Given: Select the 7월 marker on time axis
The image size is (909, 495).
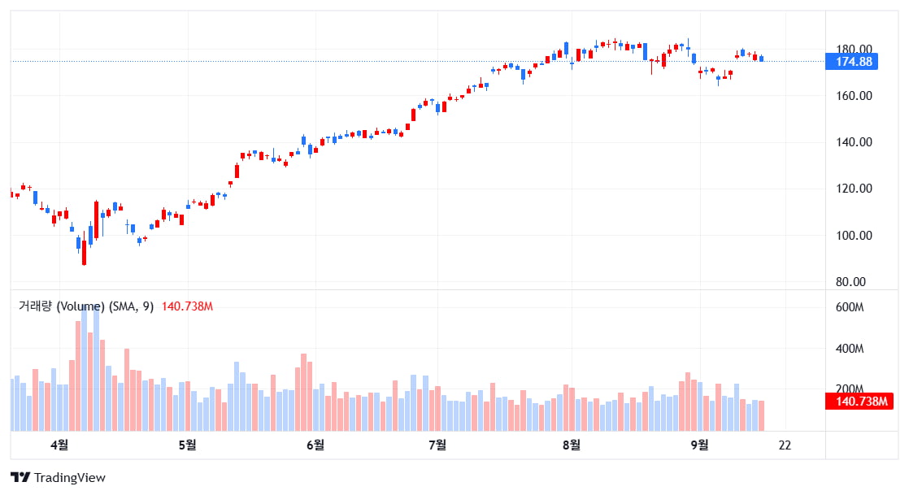Looking at the screenshot, I should point(437,445).
